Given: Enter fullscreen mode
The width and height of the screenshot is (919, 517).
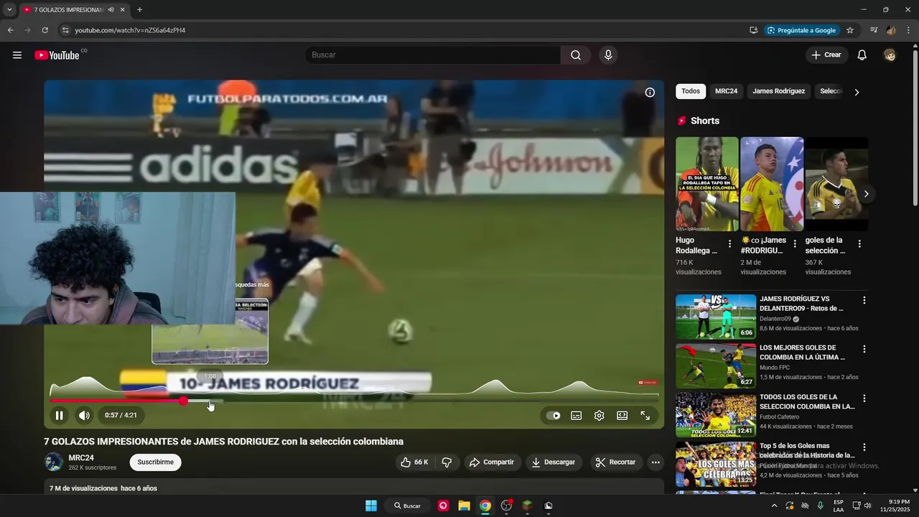Looking at the screenshot, I should (x=645, y=415).
